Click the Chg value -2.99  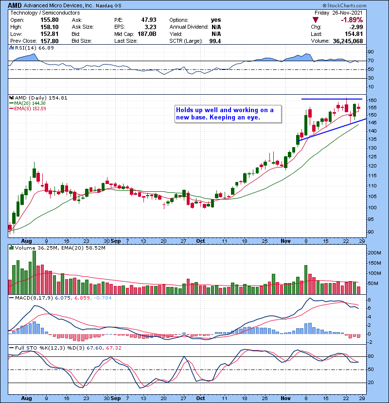(x=356, y=27)
